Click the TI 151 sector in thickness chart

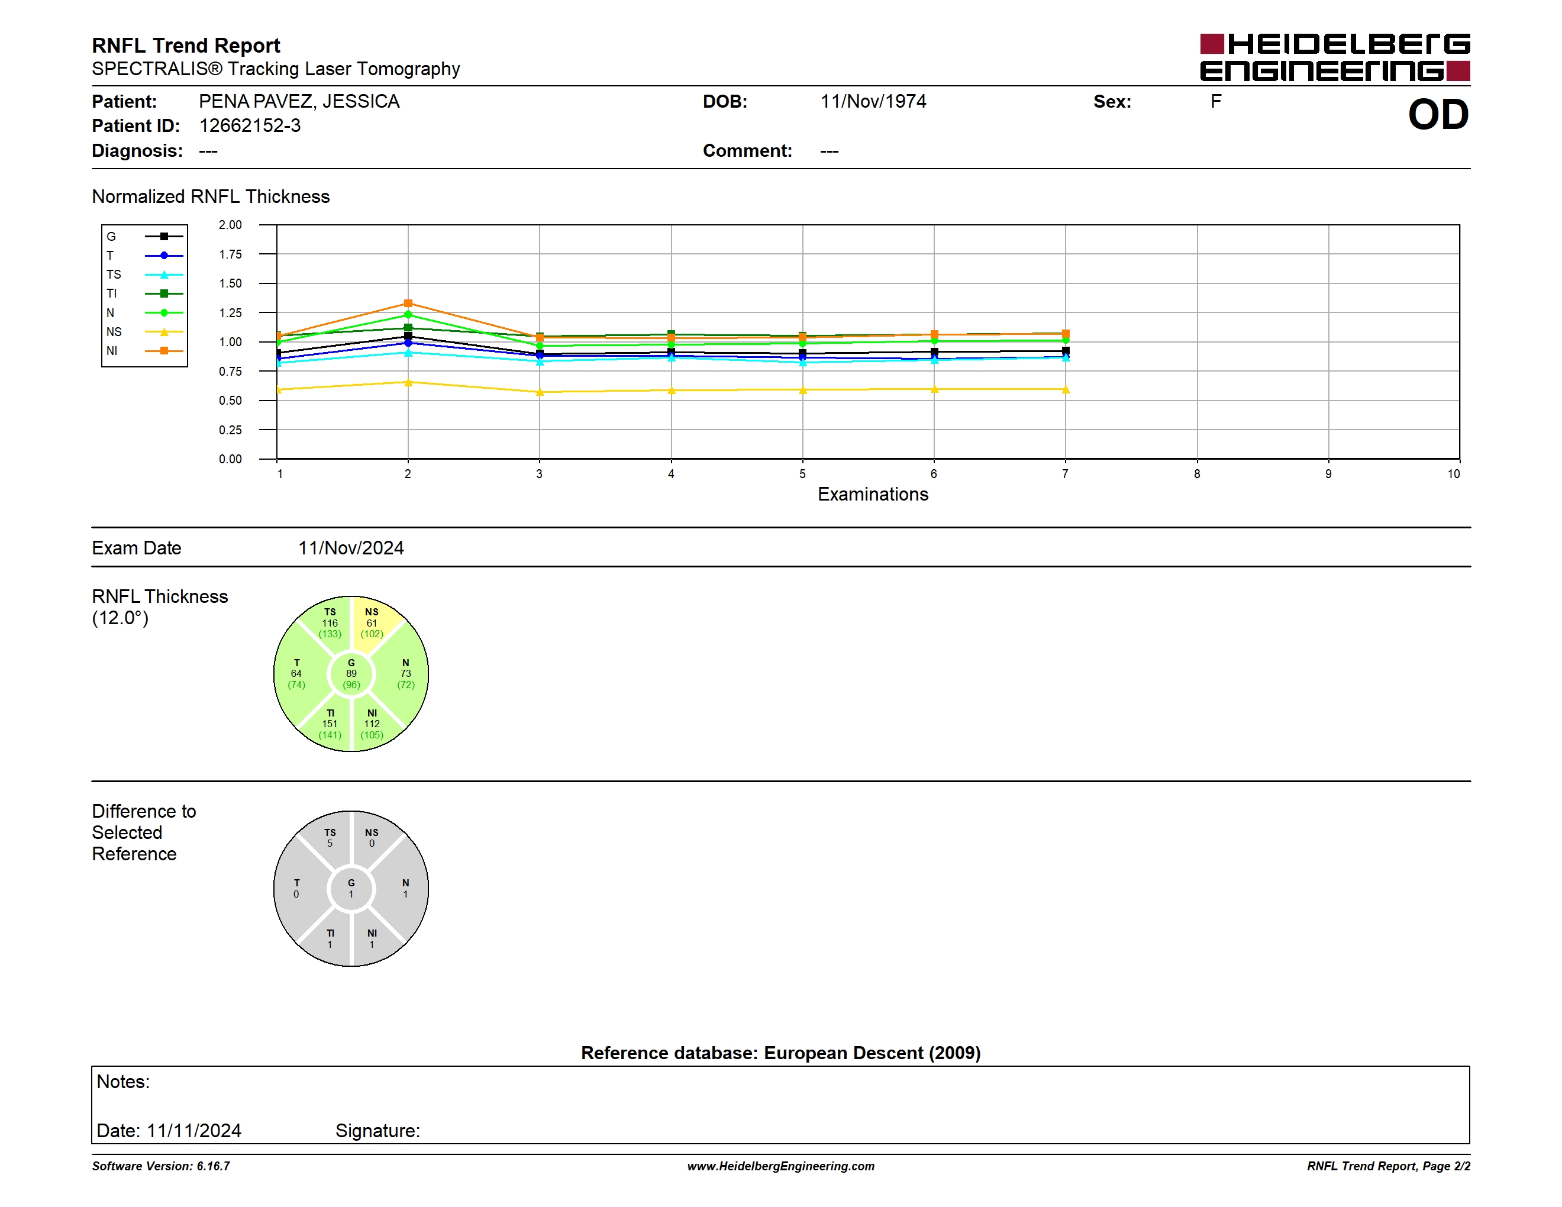[330, 724]
